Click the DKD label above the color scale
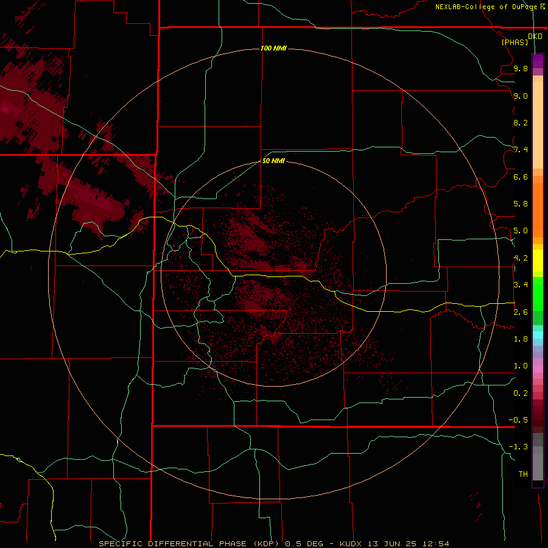 tap(535, 37)
